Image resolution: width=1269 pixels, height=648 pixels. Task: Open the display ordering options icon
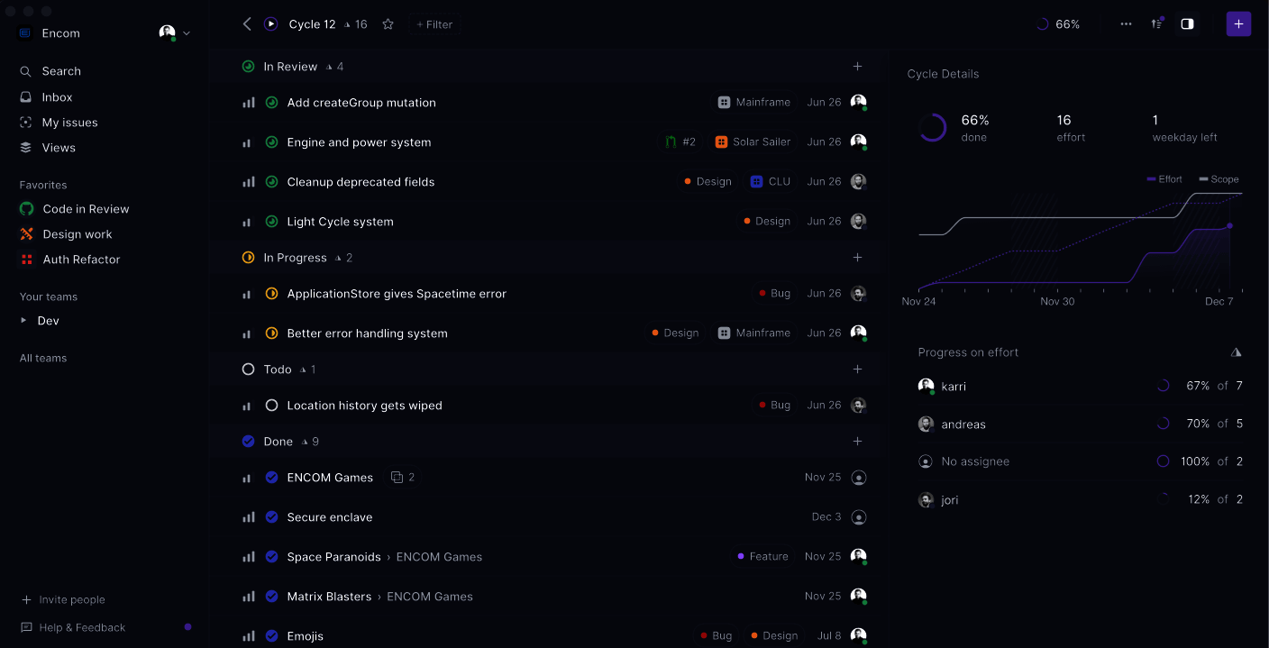(x=1157, y=23)
